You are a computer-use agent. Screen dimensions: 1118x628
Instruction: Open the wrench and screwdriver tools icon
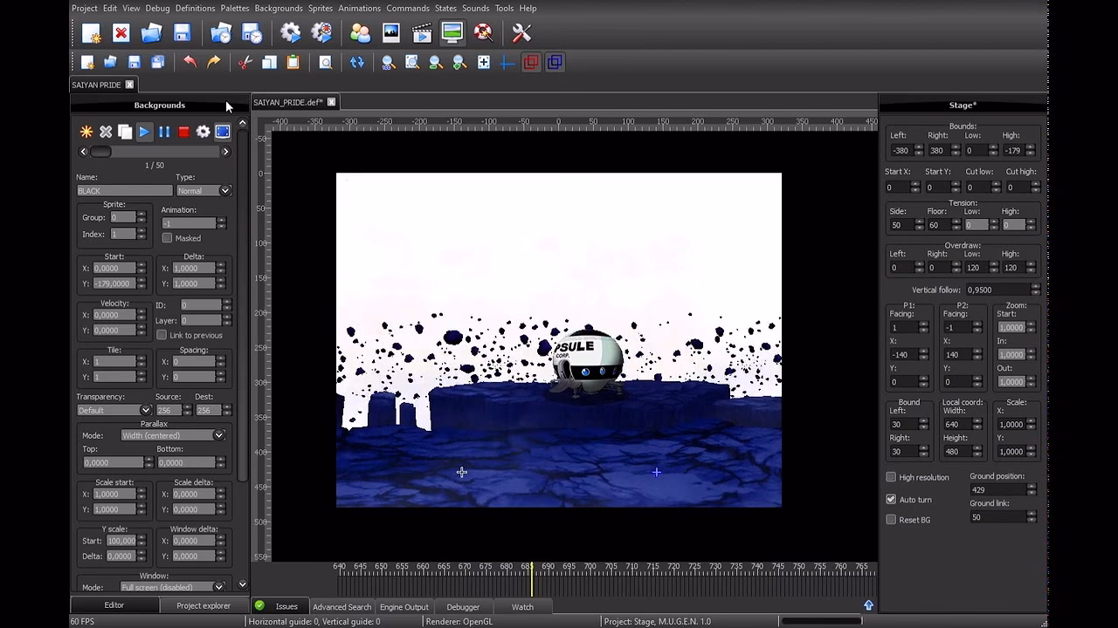pos(521,33)
